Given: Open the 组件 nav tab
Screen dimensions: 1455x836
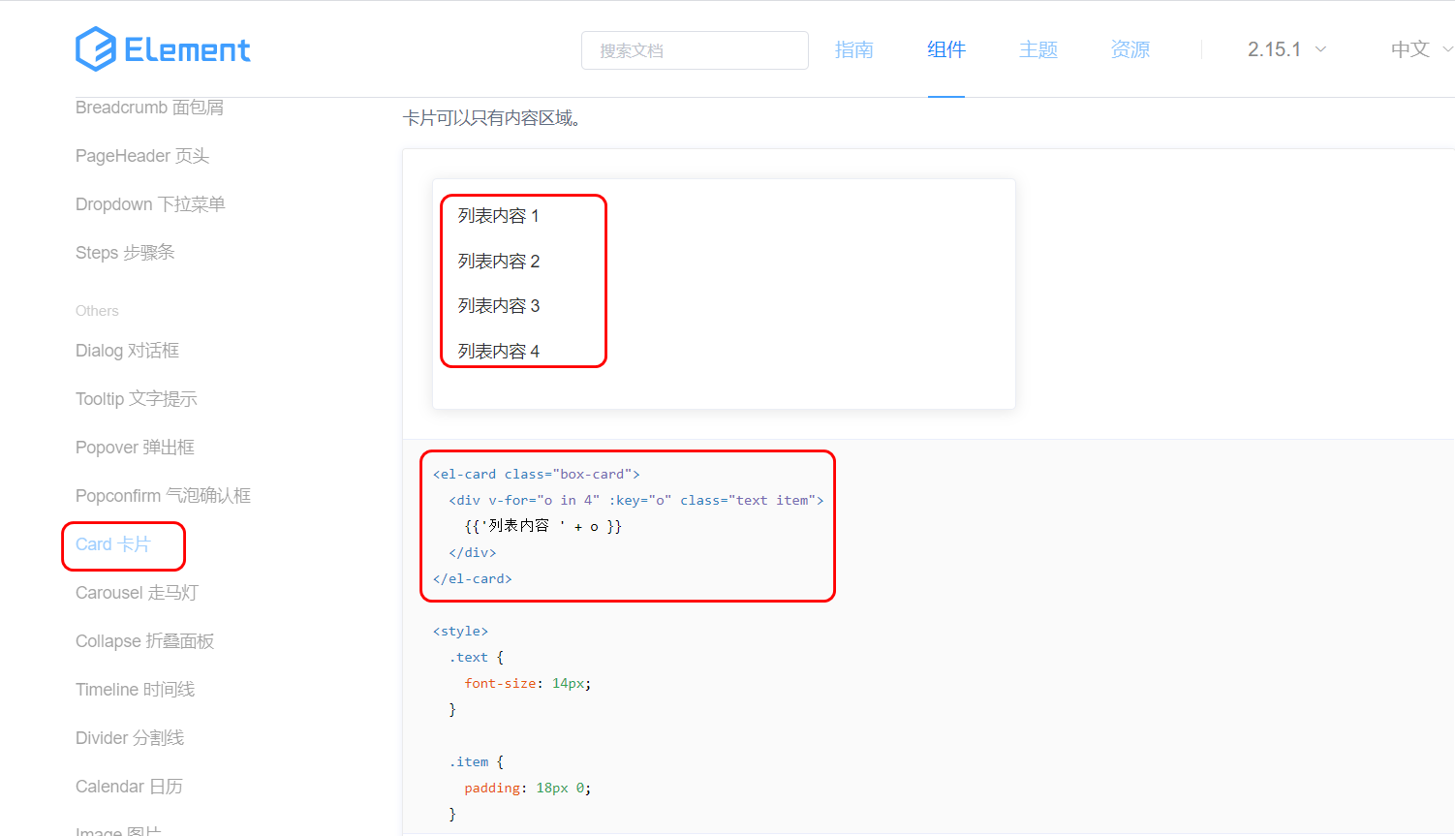Looking at the screenshot, I should [945, 49].
